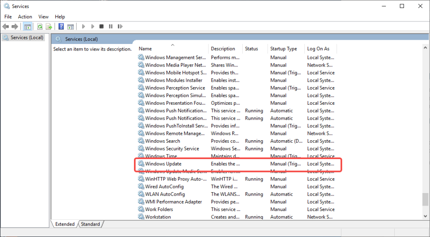The width and height of the screenshot is (430, 237).
Task: Click the Automatic (D... startup type cell
Action: tap(286, 141)
